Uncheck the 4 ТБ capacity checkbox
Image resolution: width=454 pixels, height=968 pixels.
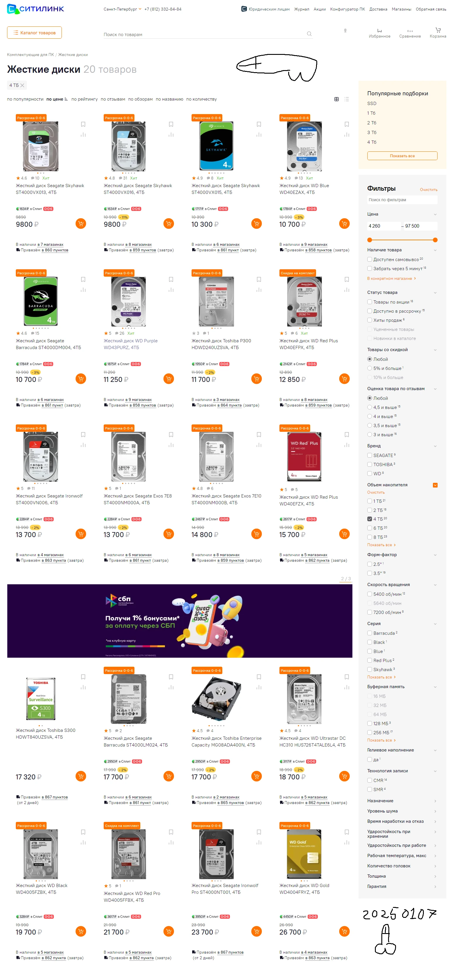[370, 519]
